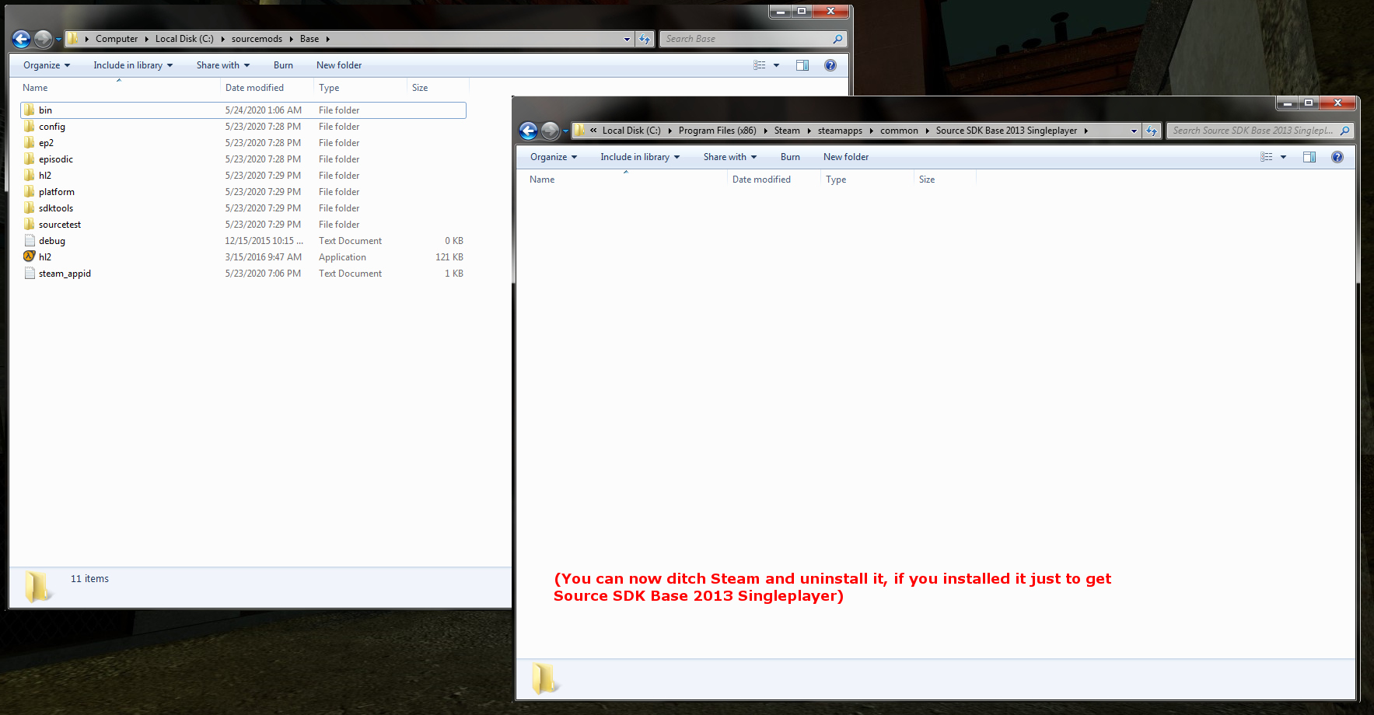Open Organize menu in Base window
The height and width of the screenshot is (715, 1374).
[x=47, y=65]
